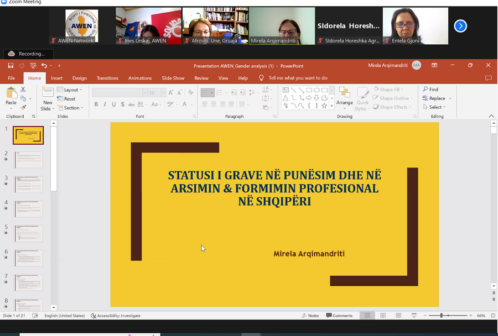This screenshot has width=498, height=336.
Task: Click the Paste clipboard icon
Action: pos(11,96)
